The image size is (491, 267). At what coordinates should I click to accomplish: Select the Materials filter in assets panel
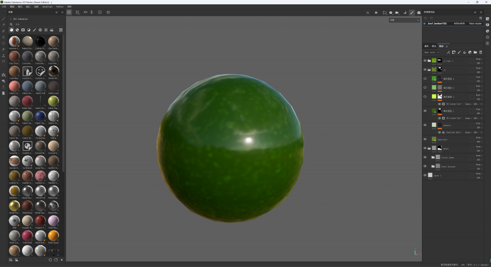point(12,30)
